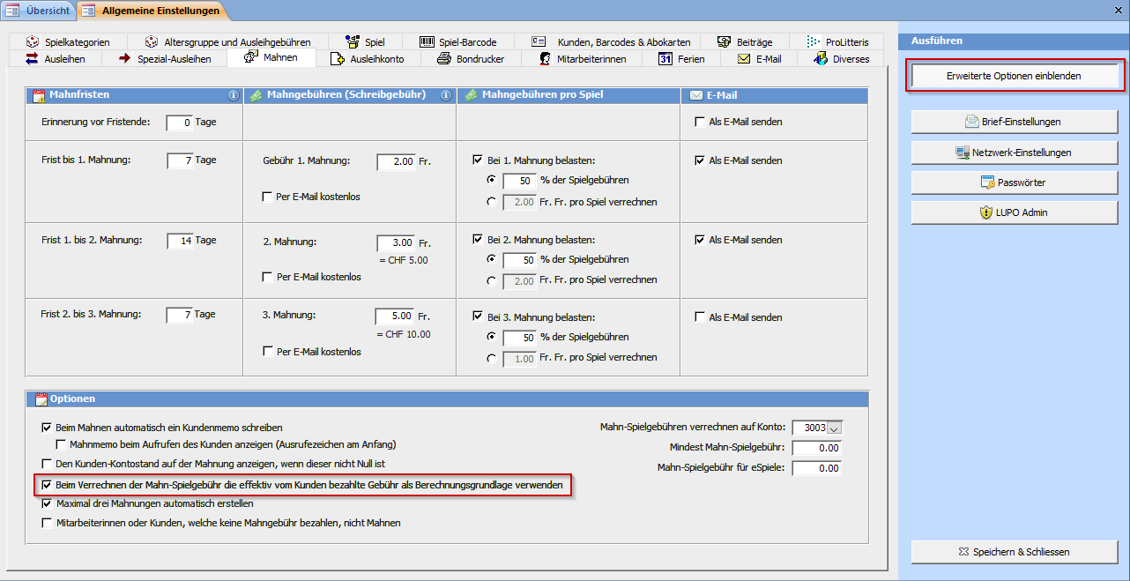Click the red arrow icon on the Spezial-Ausleihen tab
The height and width of the screenshot is (581, 1130).
click(x=124, y=58)
